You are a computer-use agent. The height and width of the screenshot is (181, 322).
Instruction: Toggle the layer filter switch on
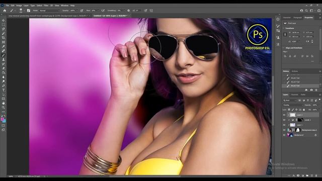click(319, 100)
